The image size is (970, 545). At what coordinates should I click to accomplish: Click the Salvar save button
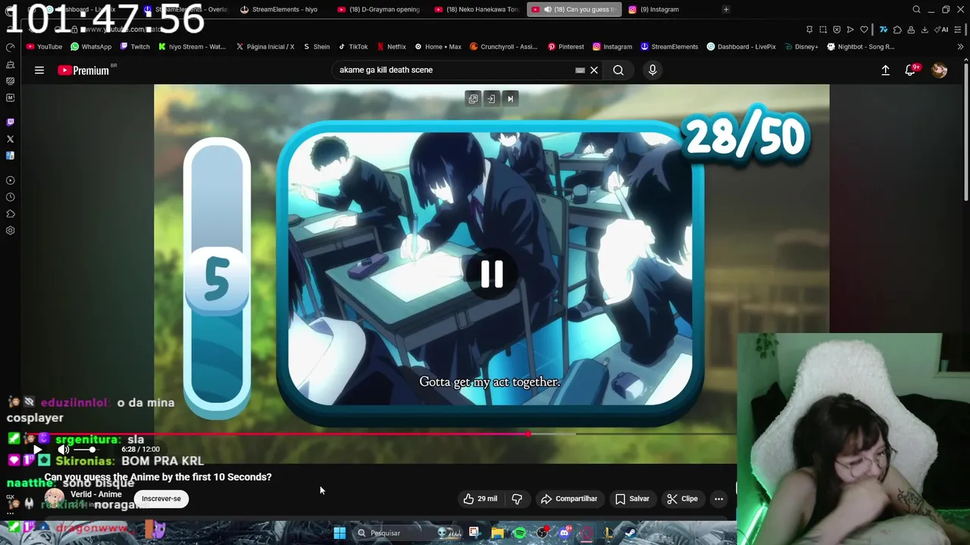[632, 499]
